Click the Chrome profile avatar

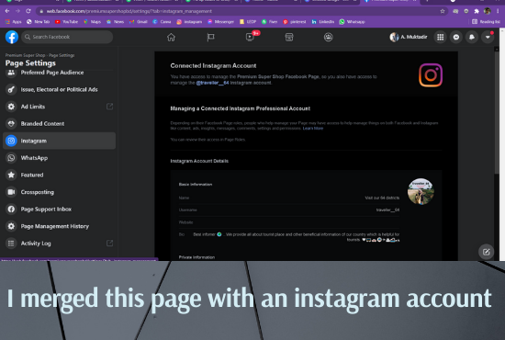488,11
